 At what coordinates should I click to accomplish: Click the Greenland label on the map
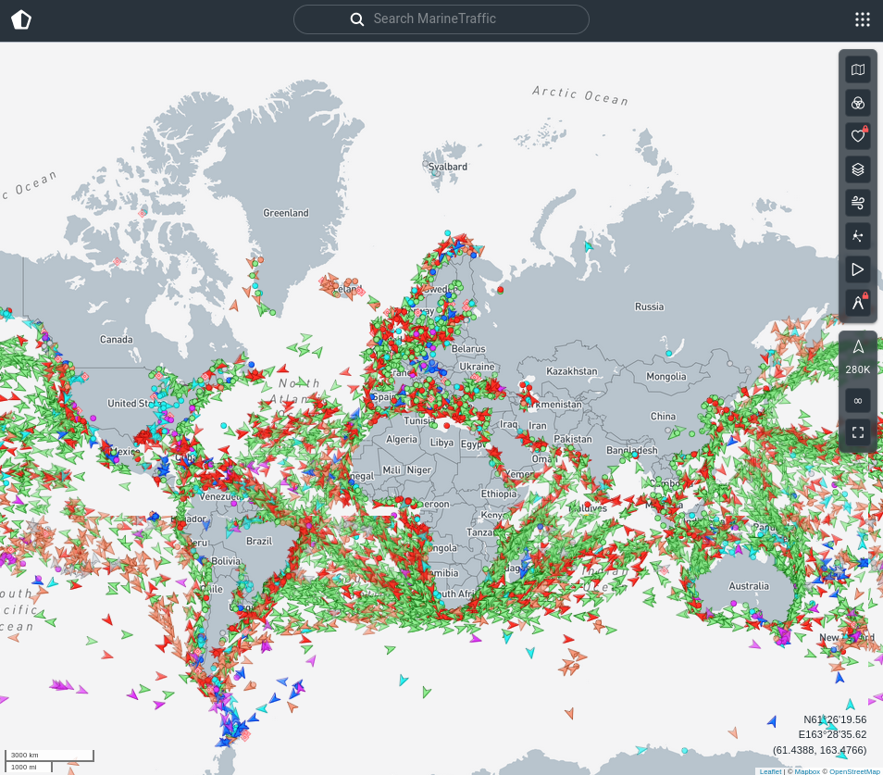(x=285, y=213)
